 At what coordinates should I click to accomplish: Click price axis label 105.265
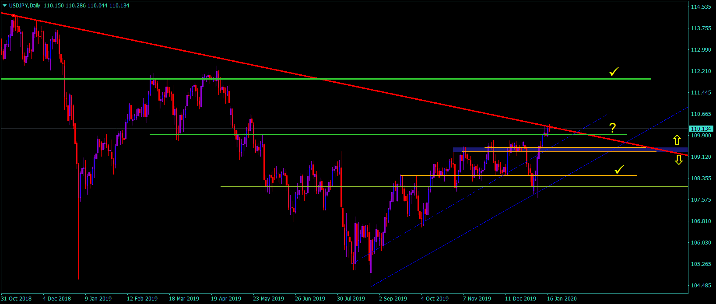point(701,264)
